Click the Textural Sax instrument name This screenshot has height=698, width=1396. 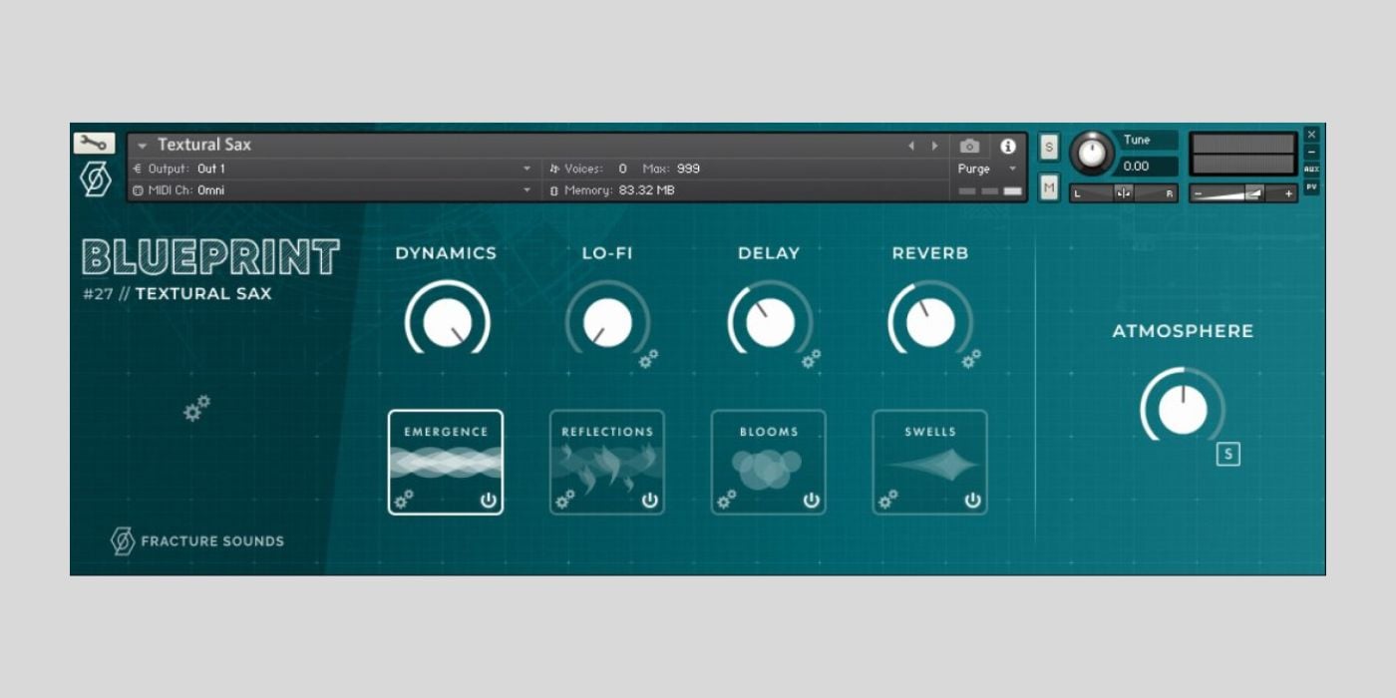pos(204,145)
